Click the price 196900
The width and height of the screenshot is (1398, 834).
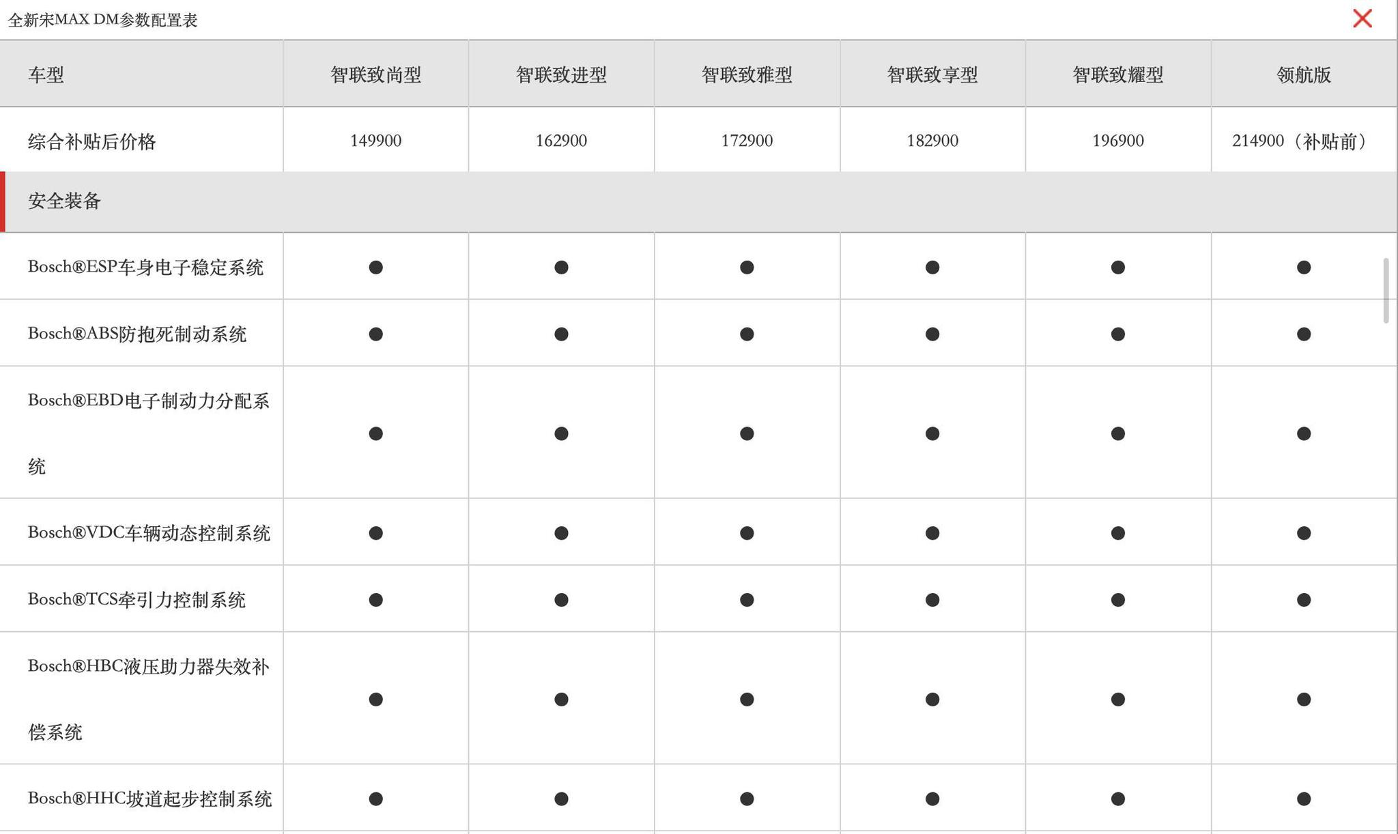pos(1117,141)
